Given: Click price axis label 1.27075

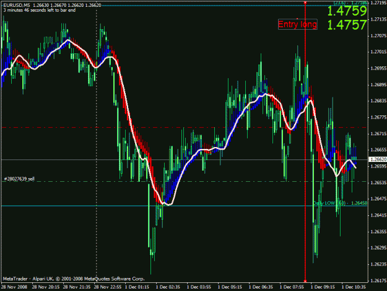Looking at the screenshot, I should (378, 36).
